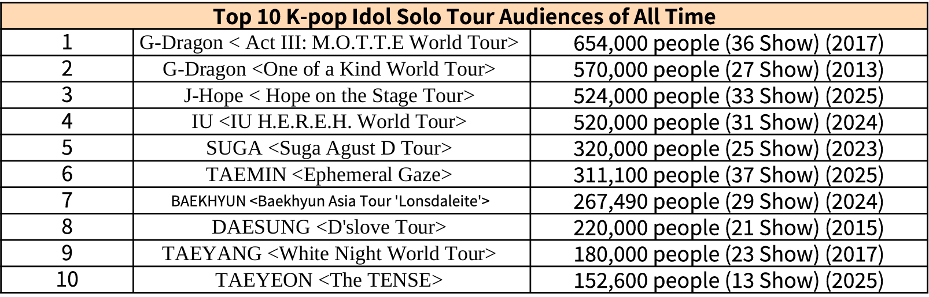Viewport: 929px width, 297px height.
Task: Click the rank number 10 cell
Action: click(x=67, y=280)
